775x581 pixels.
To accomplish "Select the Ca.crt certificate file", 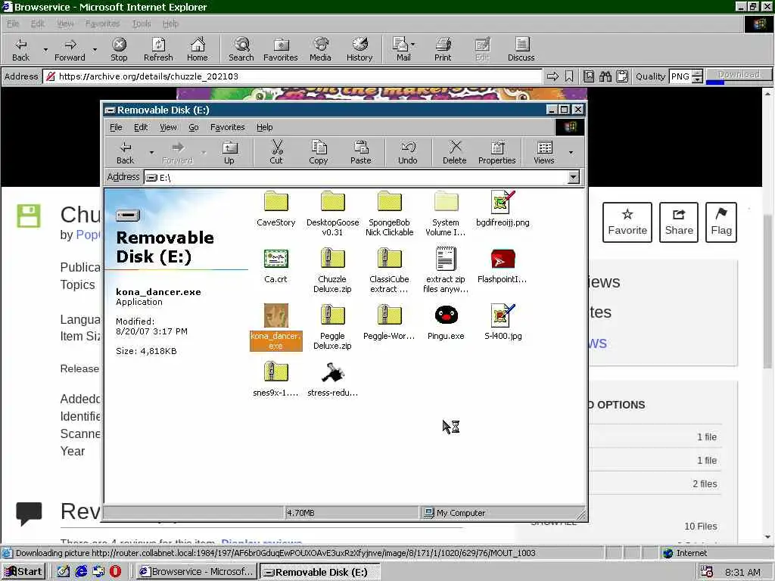I will [x=275, y=266].
